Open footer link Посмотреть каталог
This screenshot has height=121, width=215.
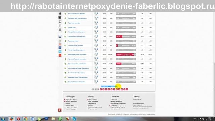[71, 99]
